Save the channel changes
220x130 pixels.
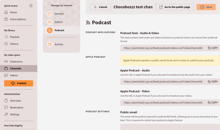tap(206, 7)
